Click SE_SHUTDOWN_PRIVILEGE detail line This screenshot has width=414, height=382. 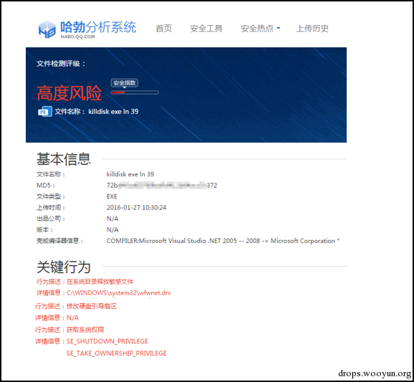[x=107, y=341]
